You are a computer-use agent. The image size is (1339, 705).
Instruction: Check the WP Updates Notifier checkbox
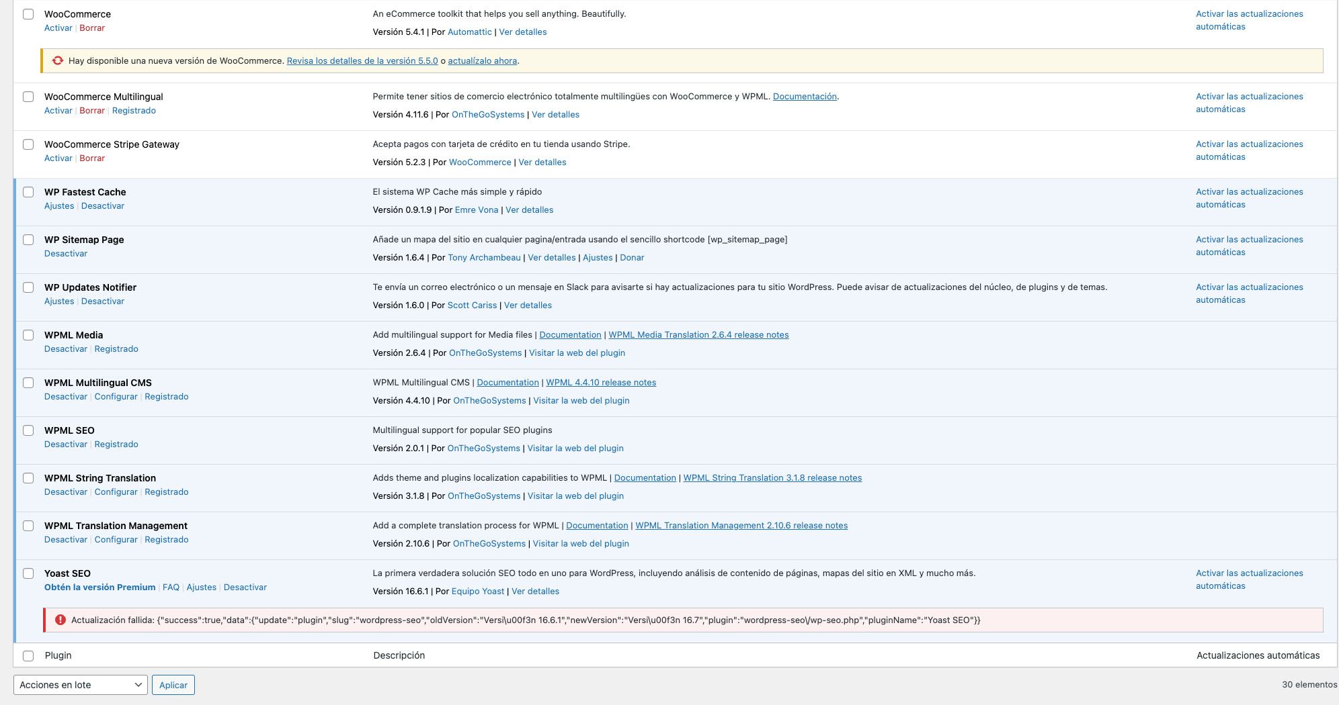28,287
